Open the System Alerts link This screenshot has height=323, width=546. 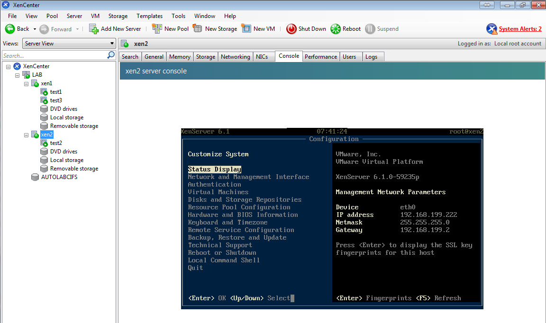(x=520, y=29)
